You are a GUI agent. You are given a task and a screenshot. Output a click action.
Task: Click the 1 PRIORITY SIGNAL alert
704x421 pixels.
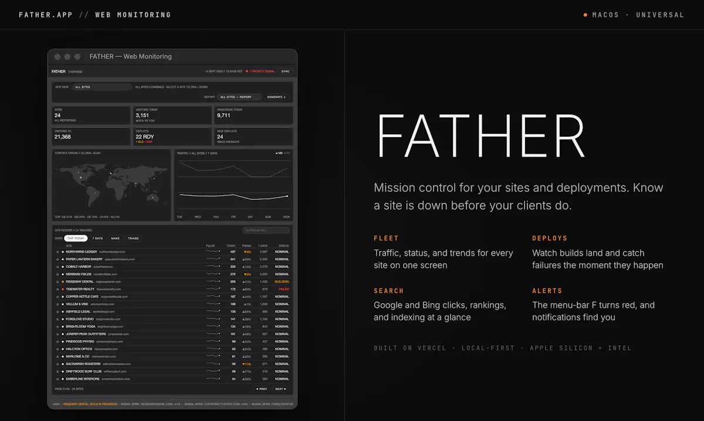pyautogui.click(x=262, y=72)
